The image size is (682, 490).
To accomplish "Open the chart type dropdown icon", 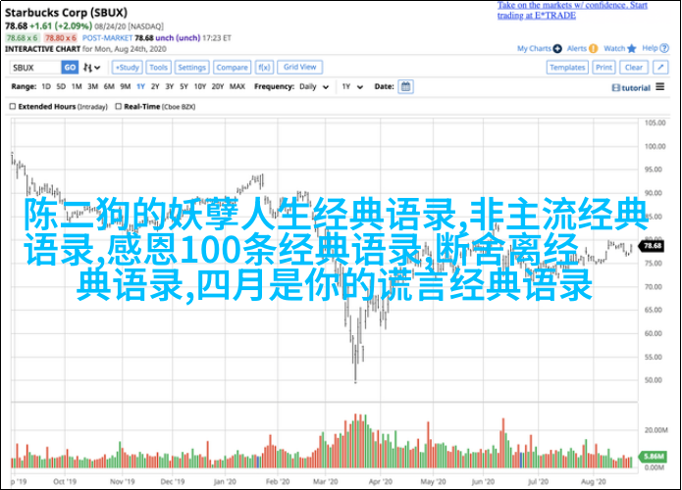I will 92,68.
